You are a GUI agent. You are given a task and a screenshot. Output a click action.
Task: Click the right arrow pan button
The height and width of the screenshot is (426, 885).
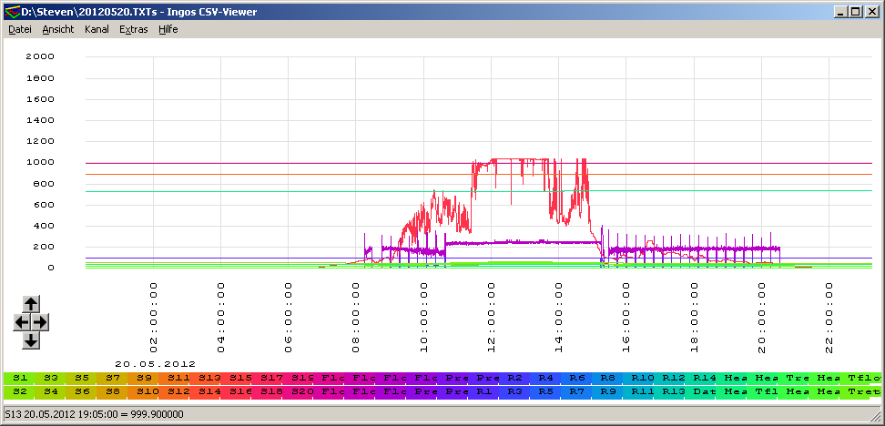tap(40, 322)
